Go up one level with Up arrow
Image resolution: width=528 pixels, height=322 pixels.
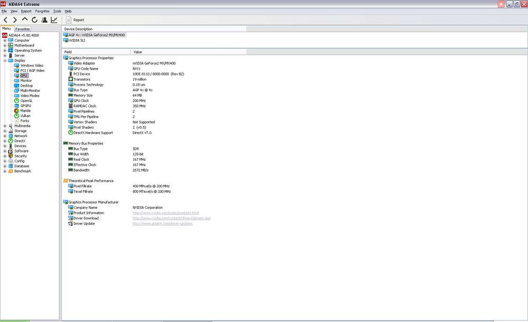click(x=25, y=20)
